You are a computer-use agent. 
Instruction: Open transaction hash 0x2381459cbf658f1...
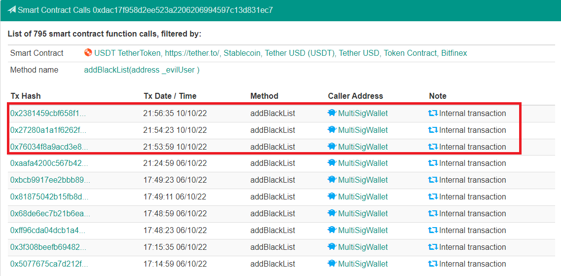pos(48,114)
